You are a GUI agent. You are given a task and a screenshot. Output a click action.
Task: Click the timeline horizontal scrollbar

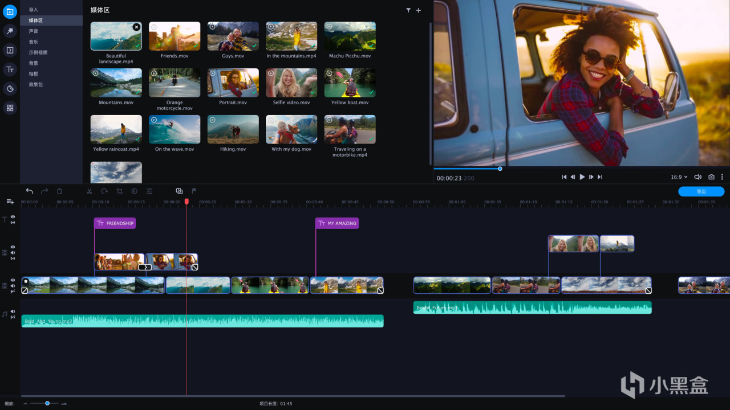(x=293, y=396)
